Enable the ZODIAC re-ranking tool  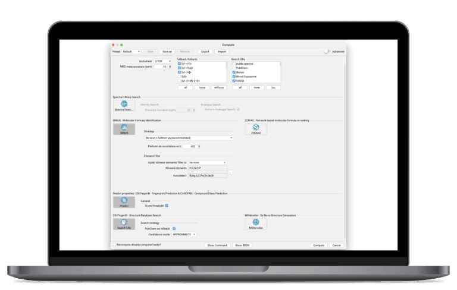(x=256, y=129)
